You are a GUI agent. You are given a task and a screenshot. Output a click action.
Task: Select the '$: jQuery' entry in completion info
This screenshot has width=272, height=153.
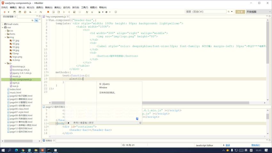click(104, 84)
